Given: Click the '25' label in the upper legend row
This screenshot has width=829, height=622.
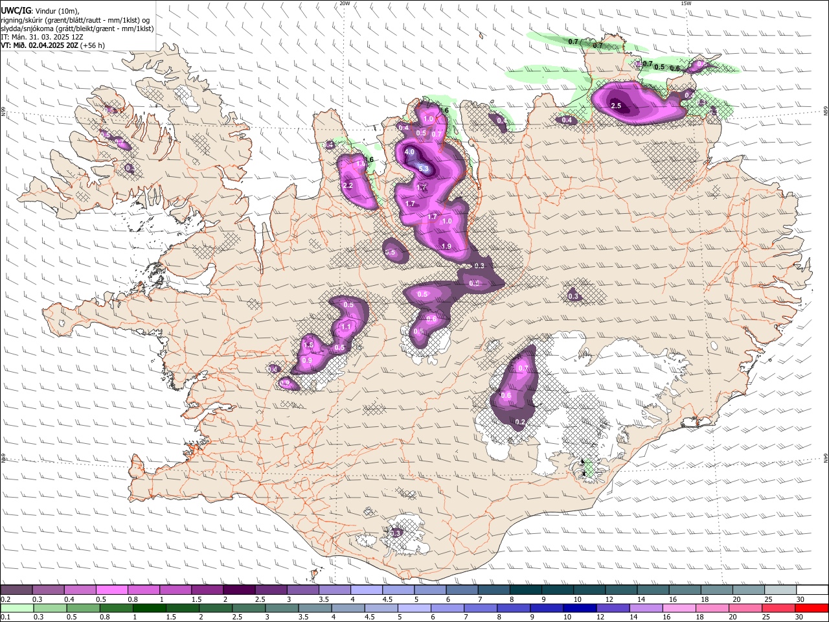Looking at the screenshot, I should (767, 599).
